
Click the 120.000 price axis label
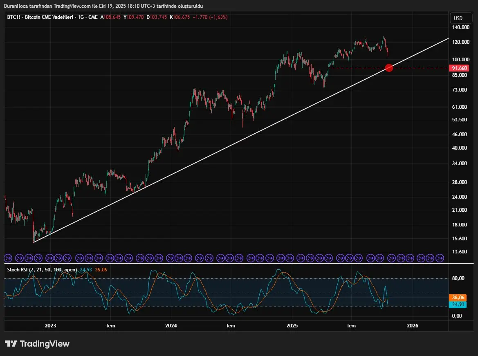pyautogui.click(x=461, y=42)
